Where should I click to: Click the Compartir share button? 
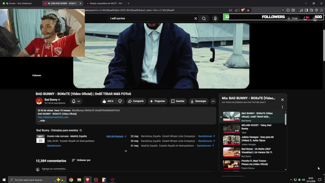(x=136, y=101)
